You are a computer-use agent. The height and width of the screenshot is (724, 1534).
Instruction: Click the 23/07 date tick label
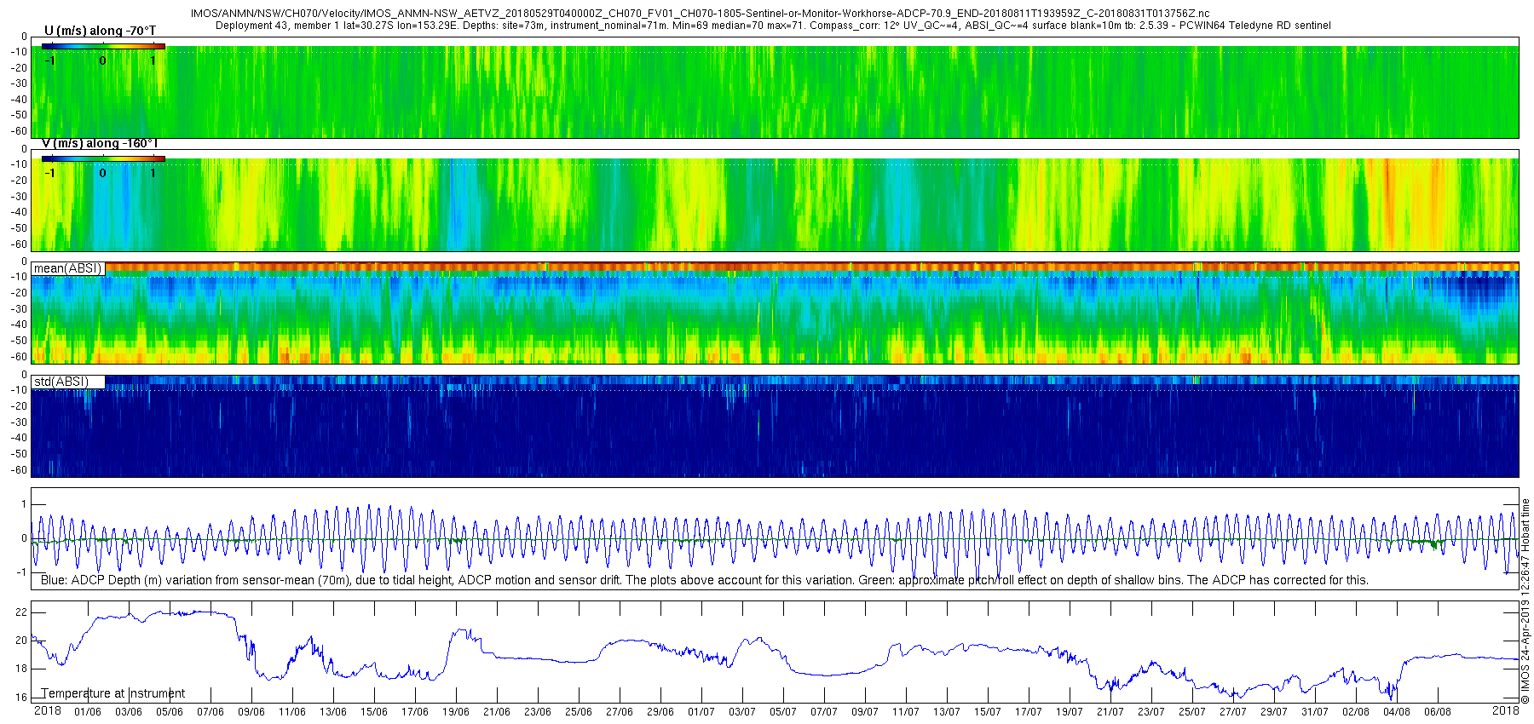tap(1151, 712)
